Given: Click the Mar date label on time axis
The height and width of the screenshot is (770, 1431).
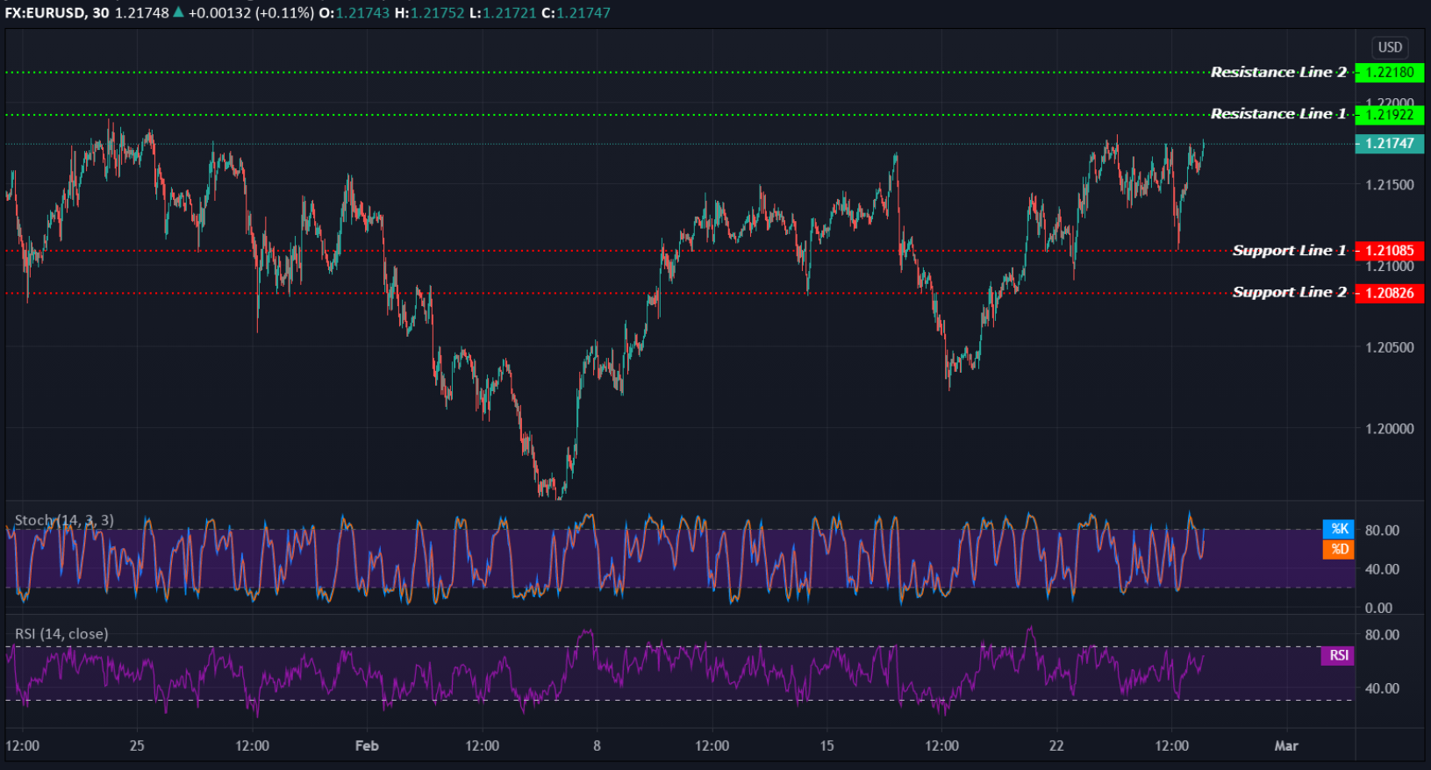Looking at the screenshot, I should [1286, 745].
